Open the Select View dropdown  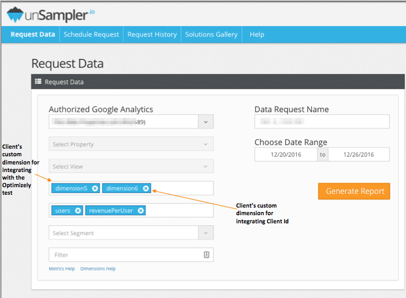click(x=131, y=166)
